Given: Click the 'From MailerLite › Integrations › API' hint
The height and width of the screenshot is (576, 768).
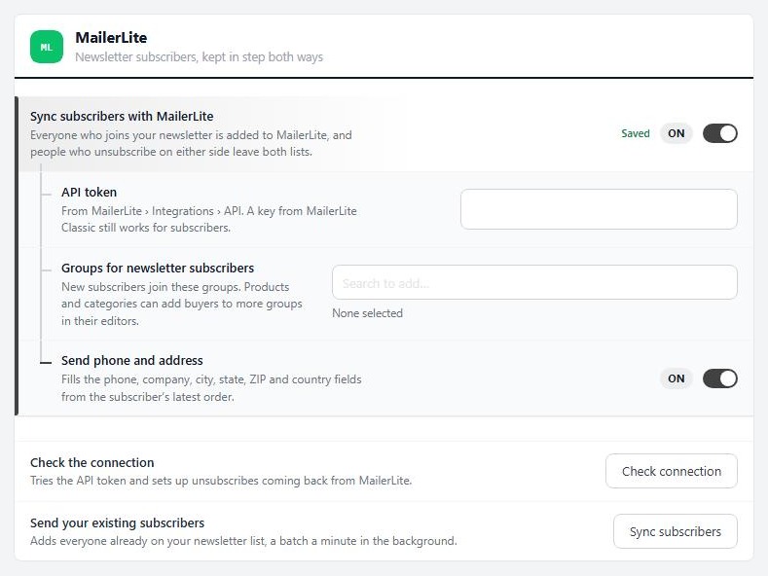Looking at the screenshot, I should click(x=209, y=220).
